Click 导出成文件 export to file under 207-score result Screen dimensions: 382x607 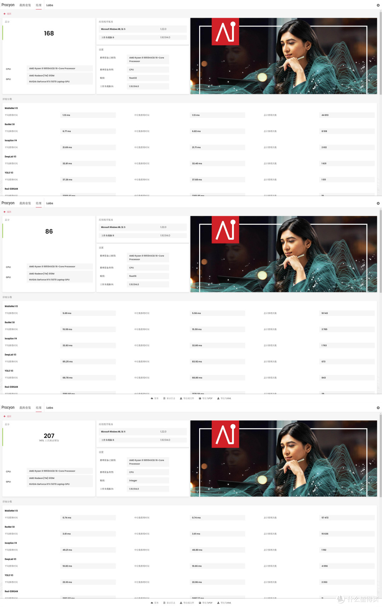click(x=187, y=603)
